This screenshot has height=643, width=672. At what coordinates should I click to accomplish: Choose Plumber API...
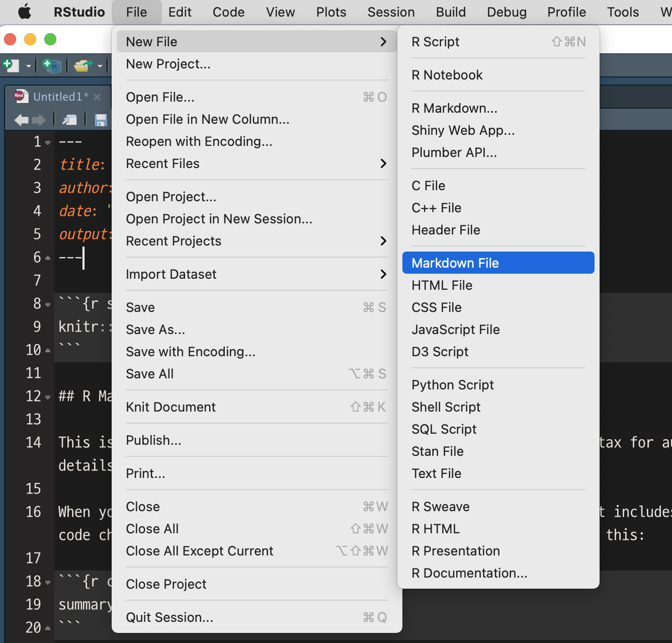coord(498,152)
